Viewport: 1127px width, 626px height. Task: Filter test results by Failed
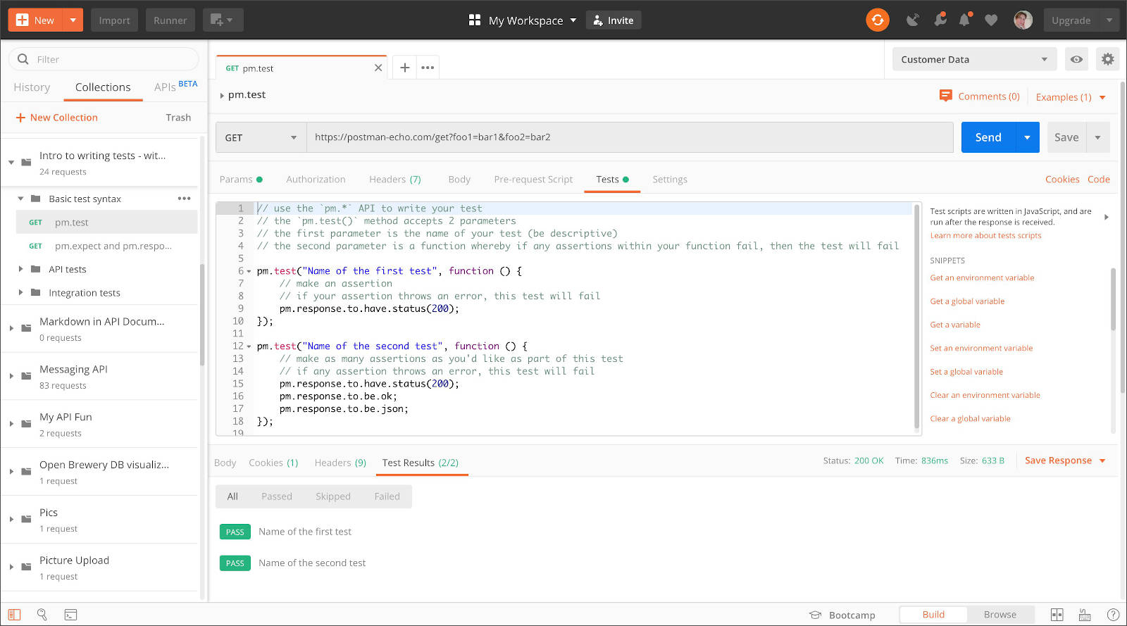387,496
